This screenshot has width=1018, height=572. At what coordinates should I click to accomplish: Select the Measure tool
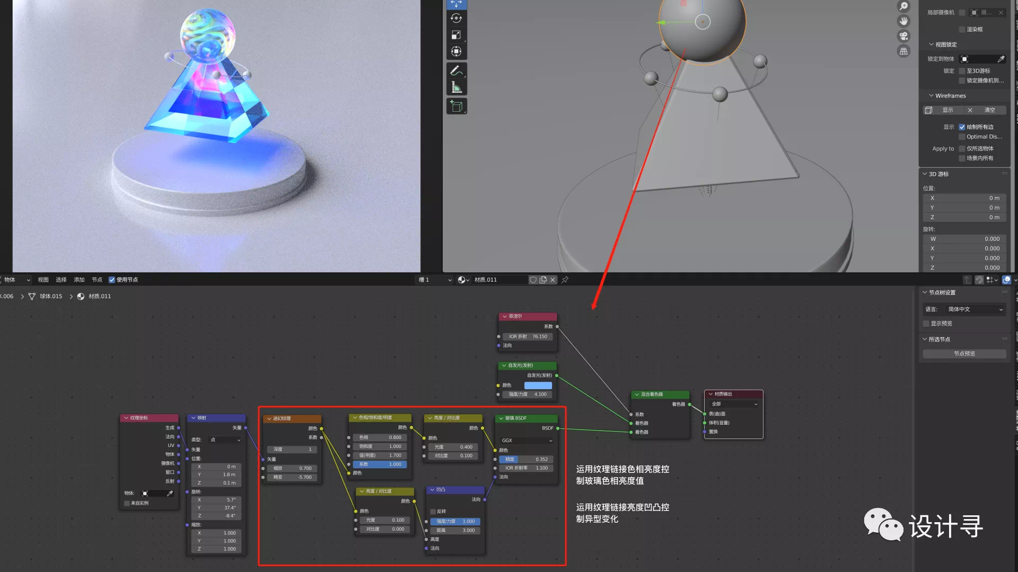[x=455, y=87]
